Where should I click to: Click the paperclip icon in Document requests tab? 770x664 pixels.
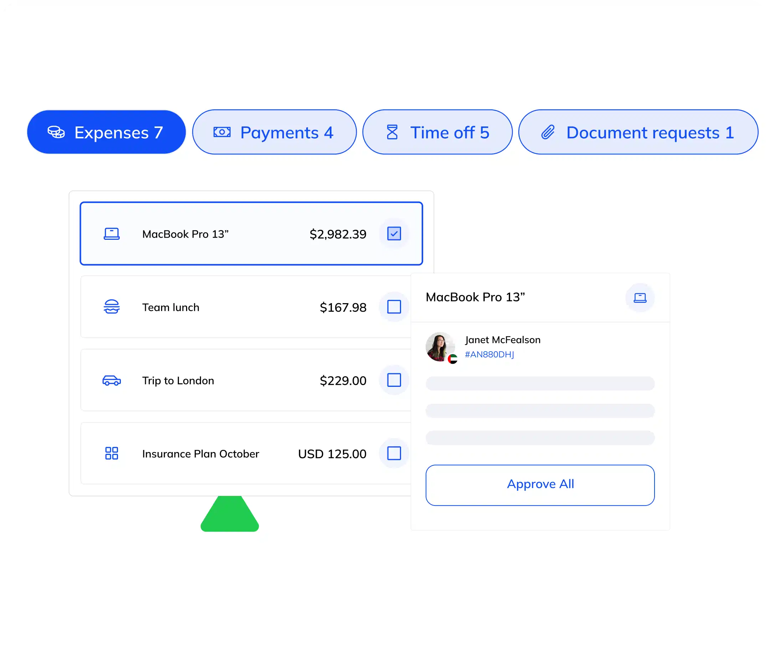548,132
